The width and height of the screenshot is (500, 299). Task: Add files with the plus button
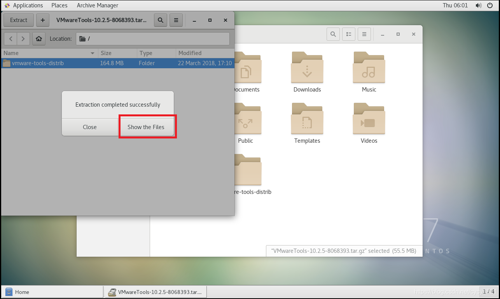43,20
